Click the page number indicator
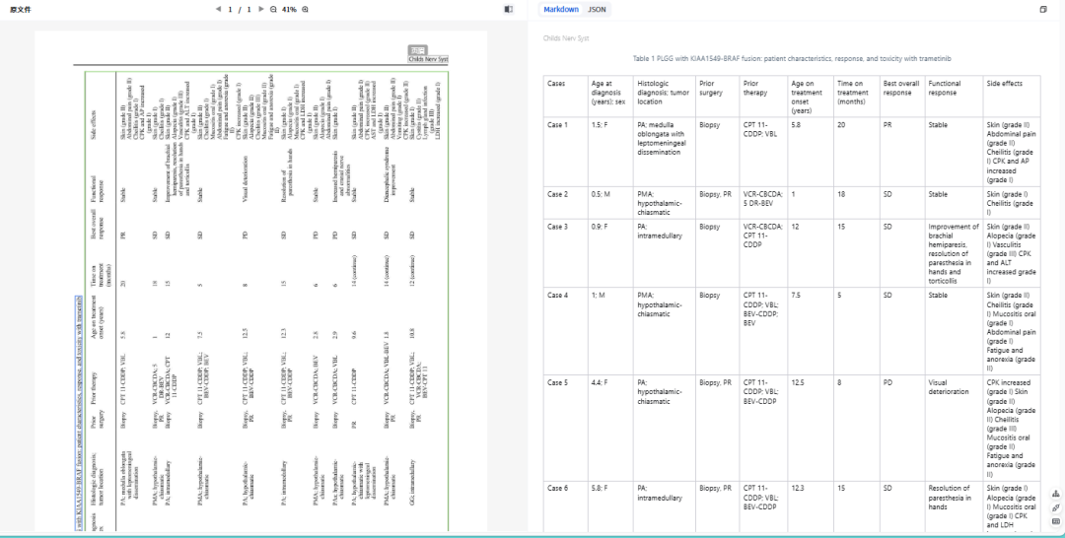Viewport: 1065px width, 538px height. click(x=240, y=9)
